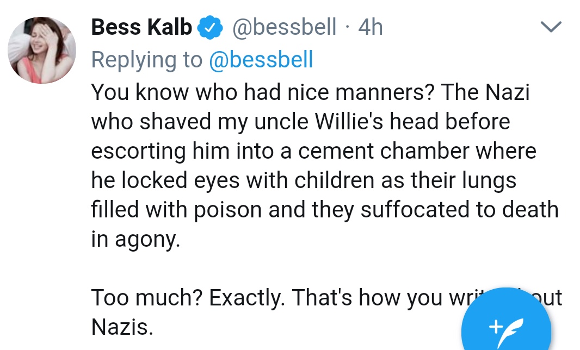580x350 pixels.
Task: Tap the feather quill icon in compose button
Action: 511,332
